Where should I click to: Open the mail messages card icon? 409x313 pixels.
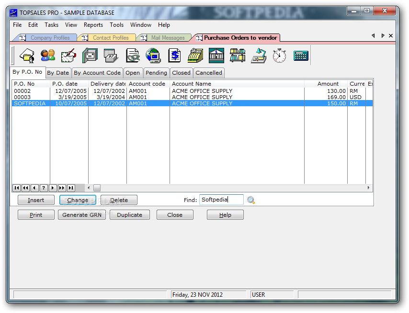[x=90, y=56]
